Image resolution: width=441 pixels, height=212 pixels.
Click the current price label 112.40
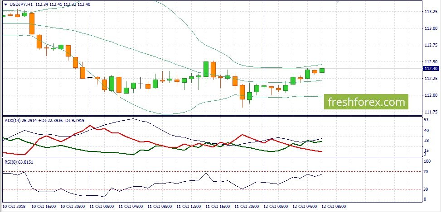pyautogui.click(x=431, y=68)
